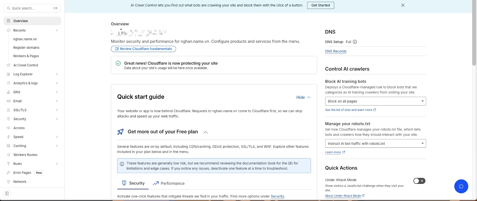Click the Workers Routes sidebar icon
477x201 pixels.
[9, 155]
